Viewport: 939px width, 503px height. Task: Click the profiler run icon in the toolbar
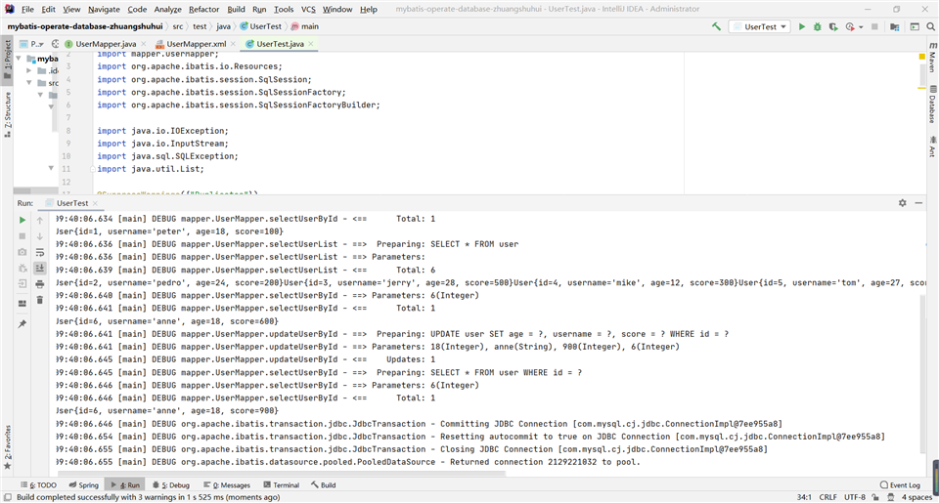850,26
